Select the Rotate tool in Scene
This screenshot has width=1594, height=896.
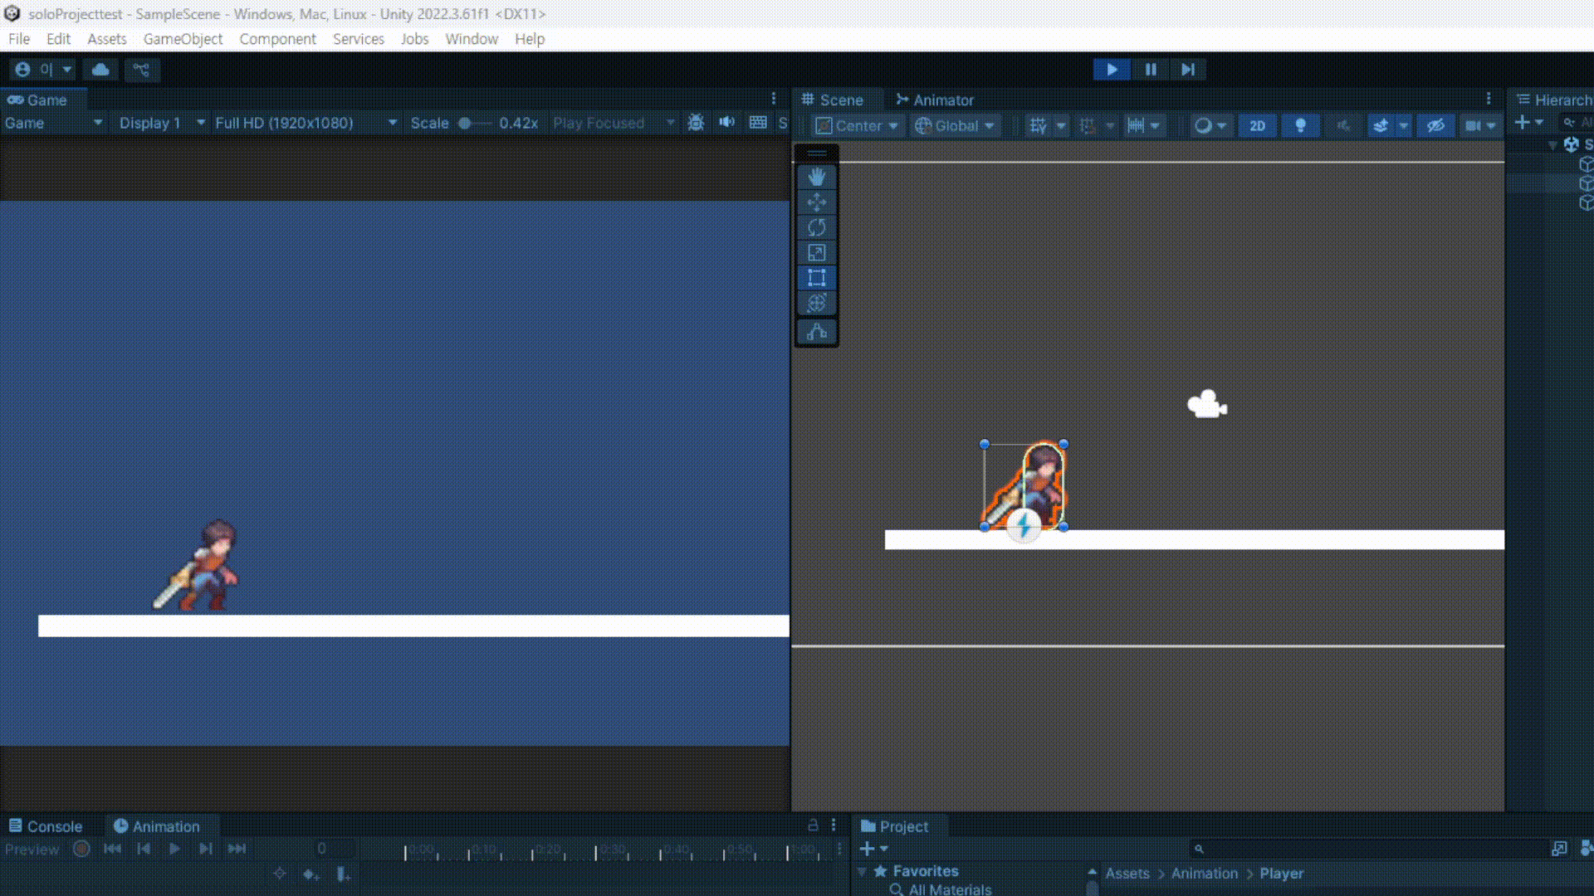tap(816, 227)
